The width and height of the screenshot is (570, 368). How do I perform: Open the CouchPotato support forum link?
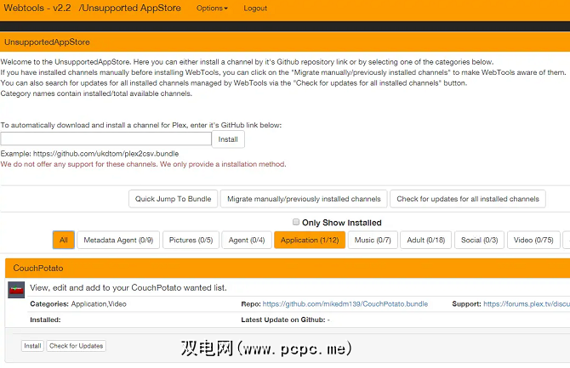[x=527, y=304]
